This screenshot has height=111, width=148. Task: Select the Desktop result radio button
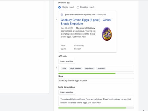(x=78, y=7)
